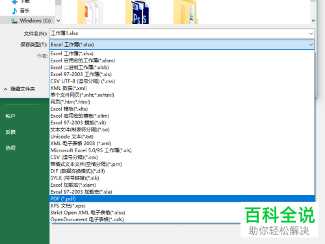
Task: Choose Excel 二进制工作簿(*.xlsb)
Action: pyautogui.click(x=182, y=68)
